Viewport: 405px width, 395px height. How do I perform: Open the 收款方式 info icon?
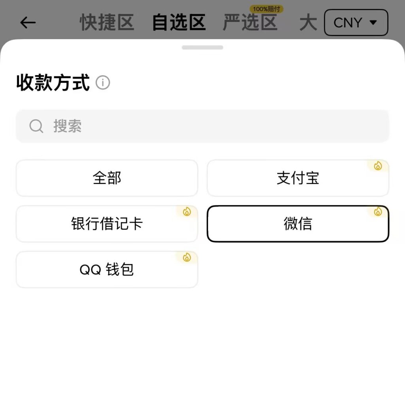[103, 83]
